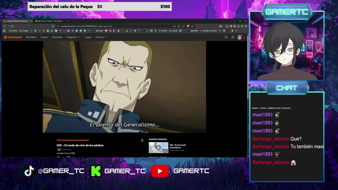Open the GitHub bookmark
Viewport: 338px width, 190px height.
click(x=151, y=31)
